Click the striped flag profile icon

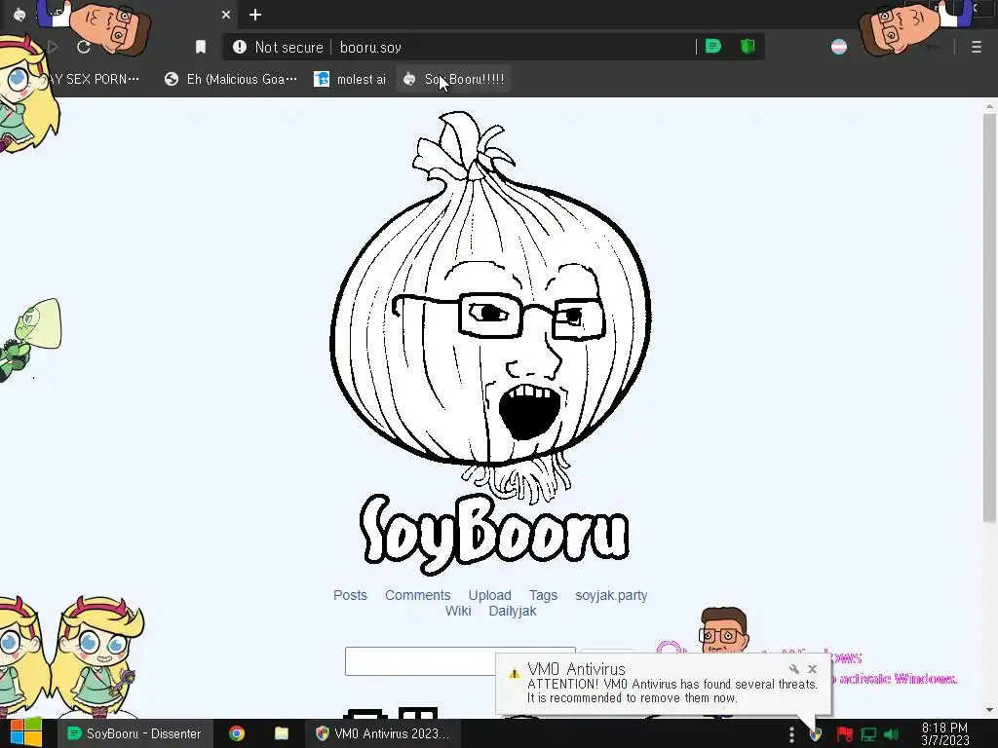(x=839, y=47)
